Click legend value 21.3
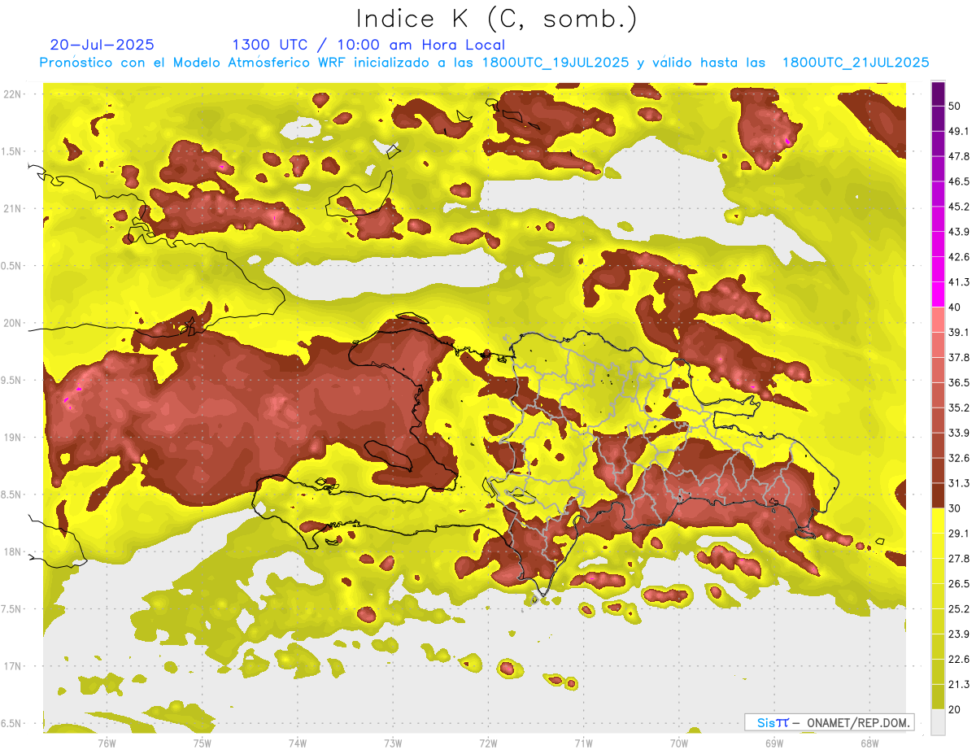This screenshot has width=976, height=754. (x=958, y=684)
